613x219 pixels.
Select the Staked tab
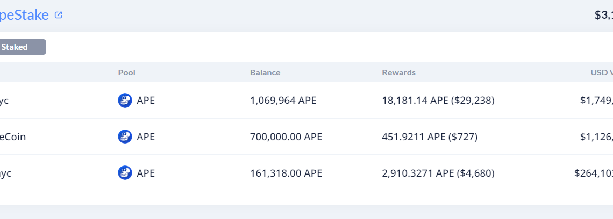click(22, 47)
